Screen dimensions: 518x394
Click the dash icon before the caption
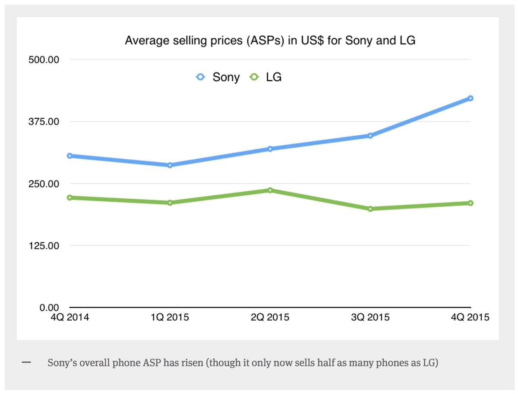[26, 362]
